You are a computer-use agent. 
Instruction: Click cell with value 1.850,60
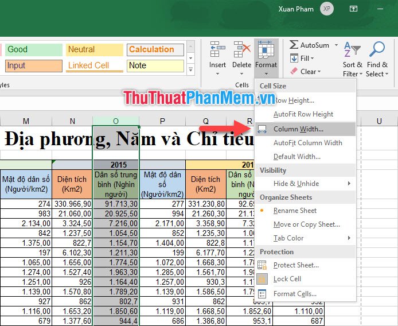(x=116, y=311)
